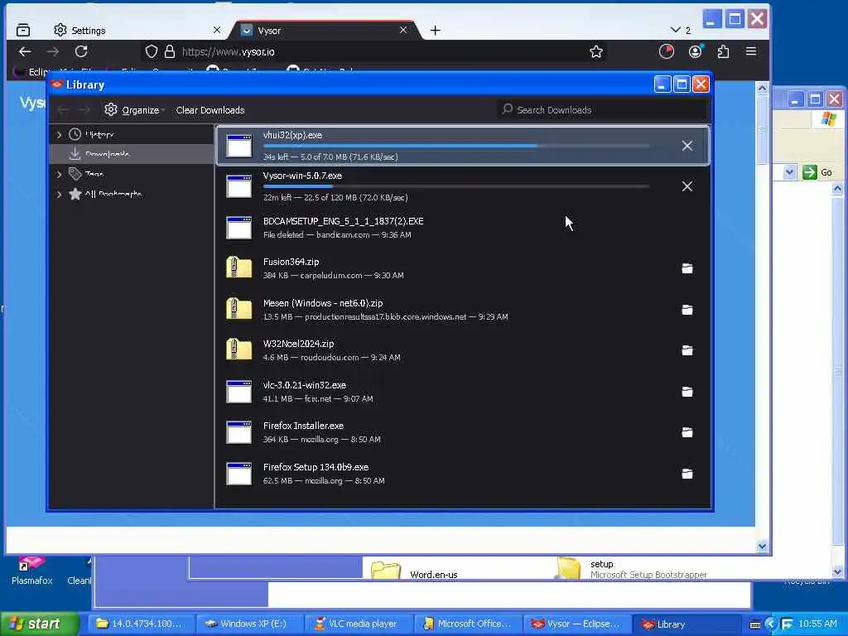848x636 pixels.
Task: Open containing folder for Fusion364.zip
Action: 687,268
